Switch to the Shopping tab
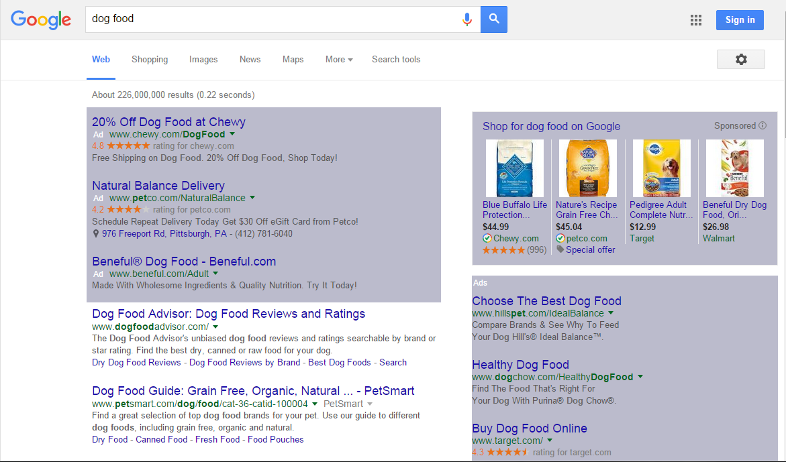 click(x=150, y=60)
